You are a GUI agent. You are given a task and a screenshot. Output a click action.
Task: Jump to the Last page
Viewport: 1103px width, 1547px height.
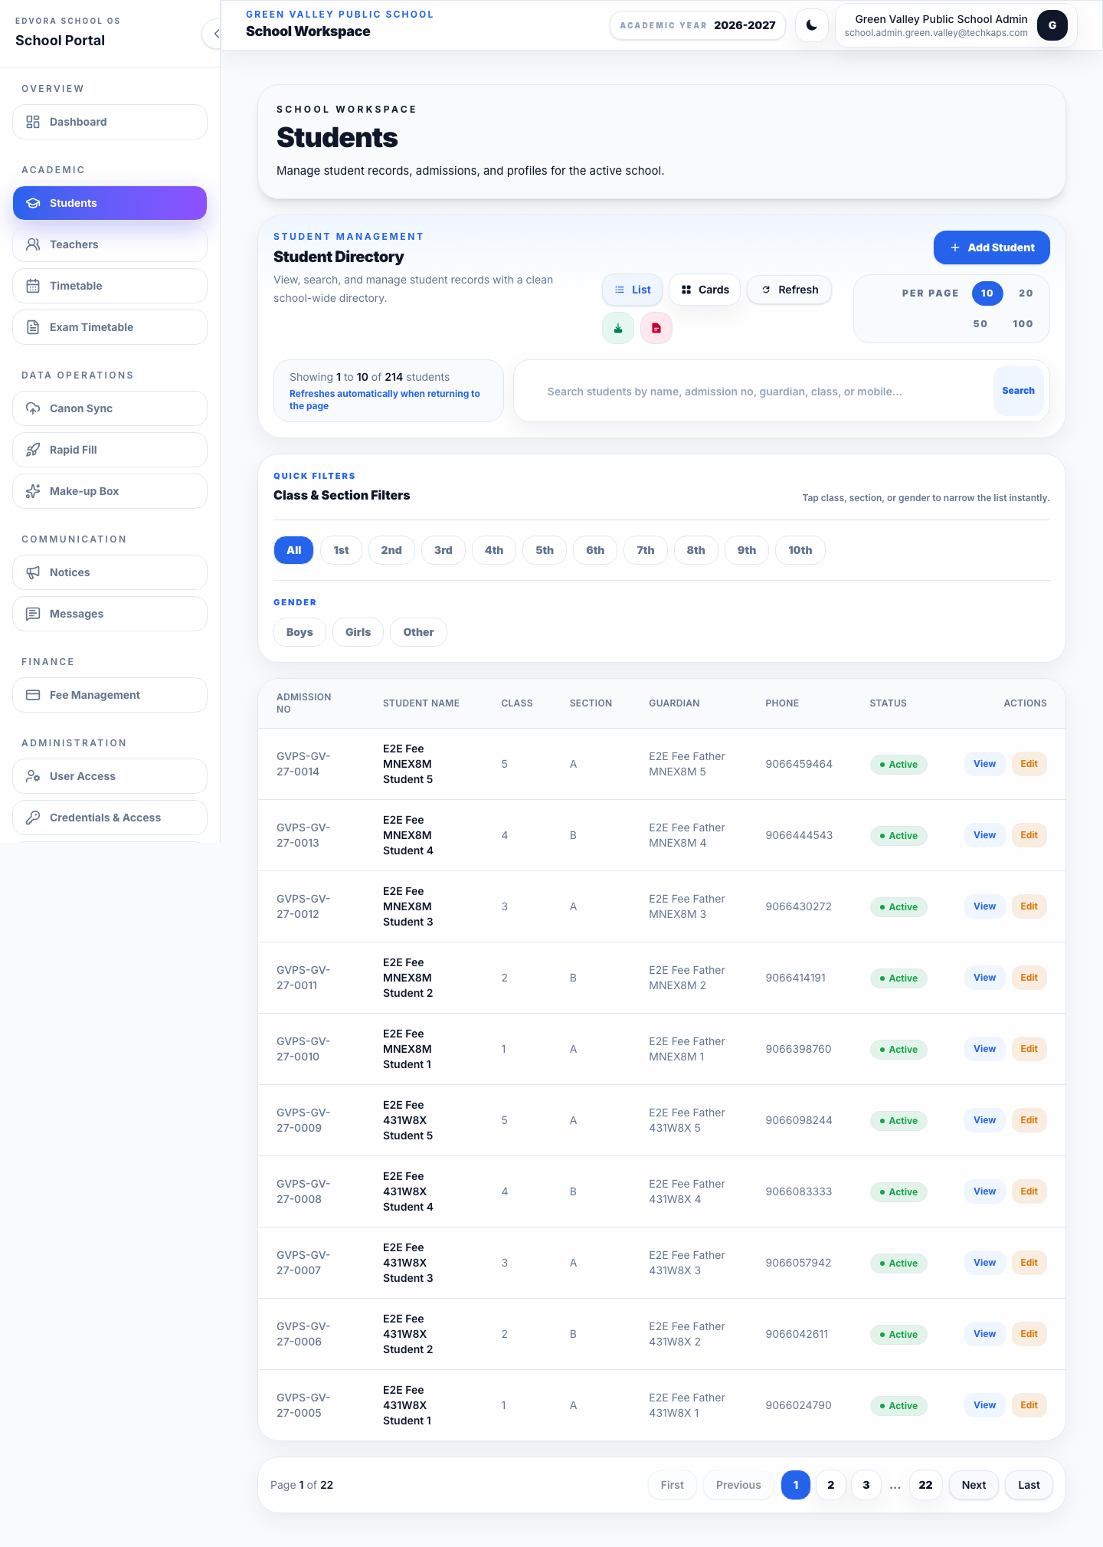pyautogui.click(x=1029, y=1485)
